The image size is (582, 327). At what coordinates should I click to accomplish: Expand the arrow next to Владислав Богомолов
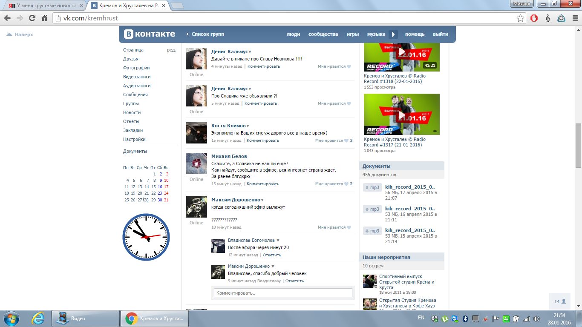click(278, 241)
